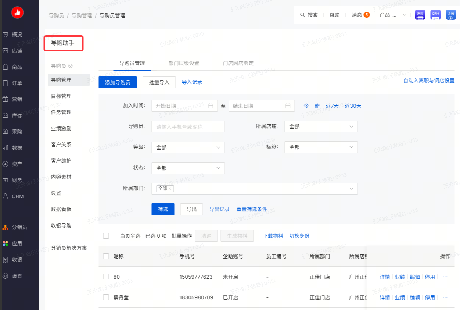This screenshot has width=460, height=310.
Task: Focus the 开始日期 date input
Action: (x=184, y=106)
